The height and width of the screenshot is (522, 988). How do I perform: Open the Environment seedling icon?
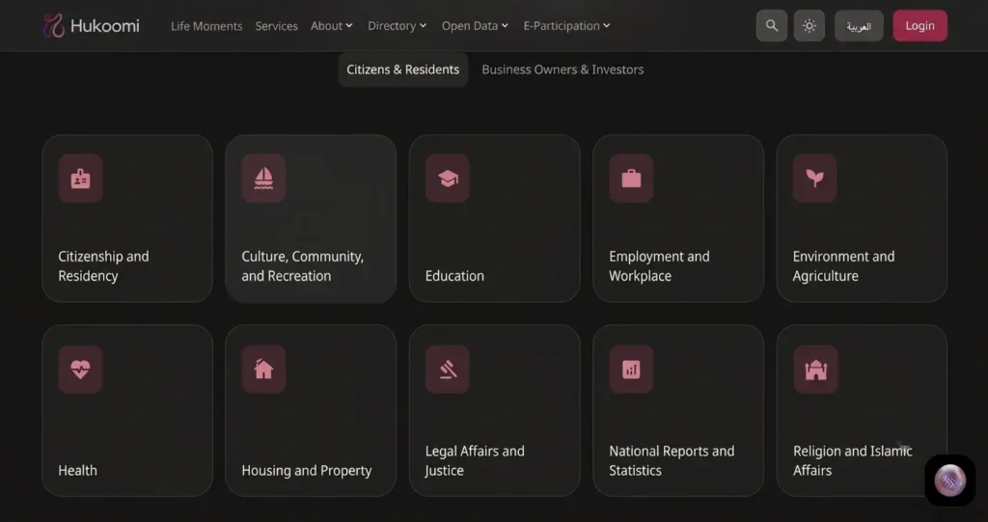pyautogui.click(x=814, y=179)
